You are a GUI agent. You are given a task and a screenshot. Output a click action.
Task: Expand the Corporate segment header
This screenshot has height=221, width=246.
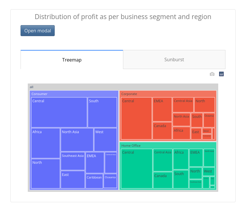168,94
